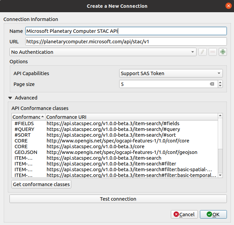
Task: Collapse the Advanced section
Action: click(10, 98)
